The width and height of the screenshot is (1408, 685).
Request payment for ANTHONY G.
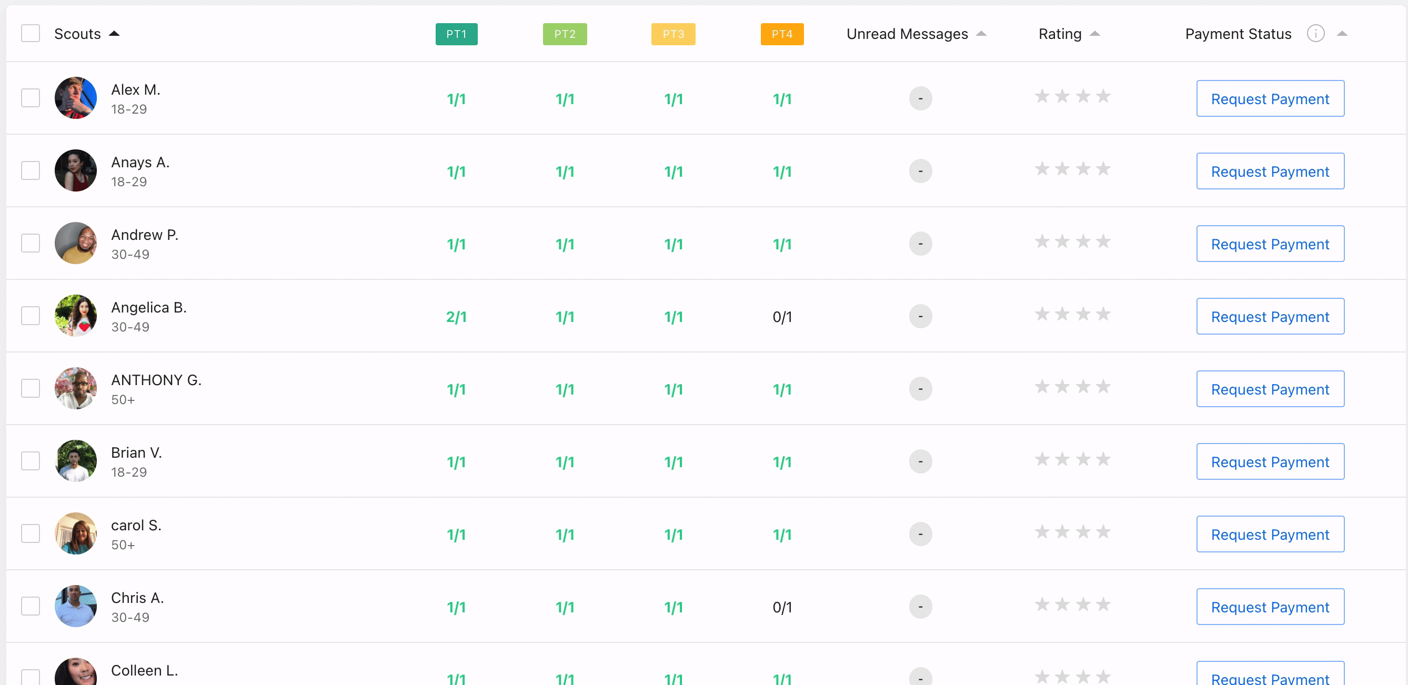coord(1270,389)
